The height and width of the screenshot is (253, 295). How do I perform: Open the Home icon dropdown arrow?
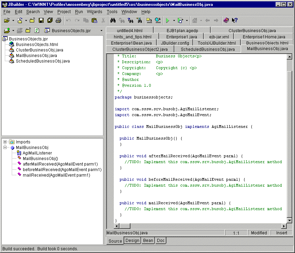pos(201,20)
